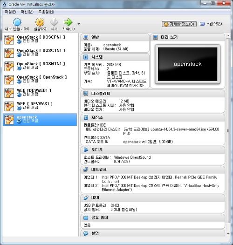The image size is (233, 245).
Task: Open USB section header link
Action: pyautogui.click(x=95, y=197)
